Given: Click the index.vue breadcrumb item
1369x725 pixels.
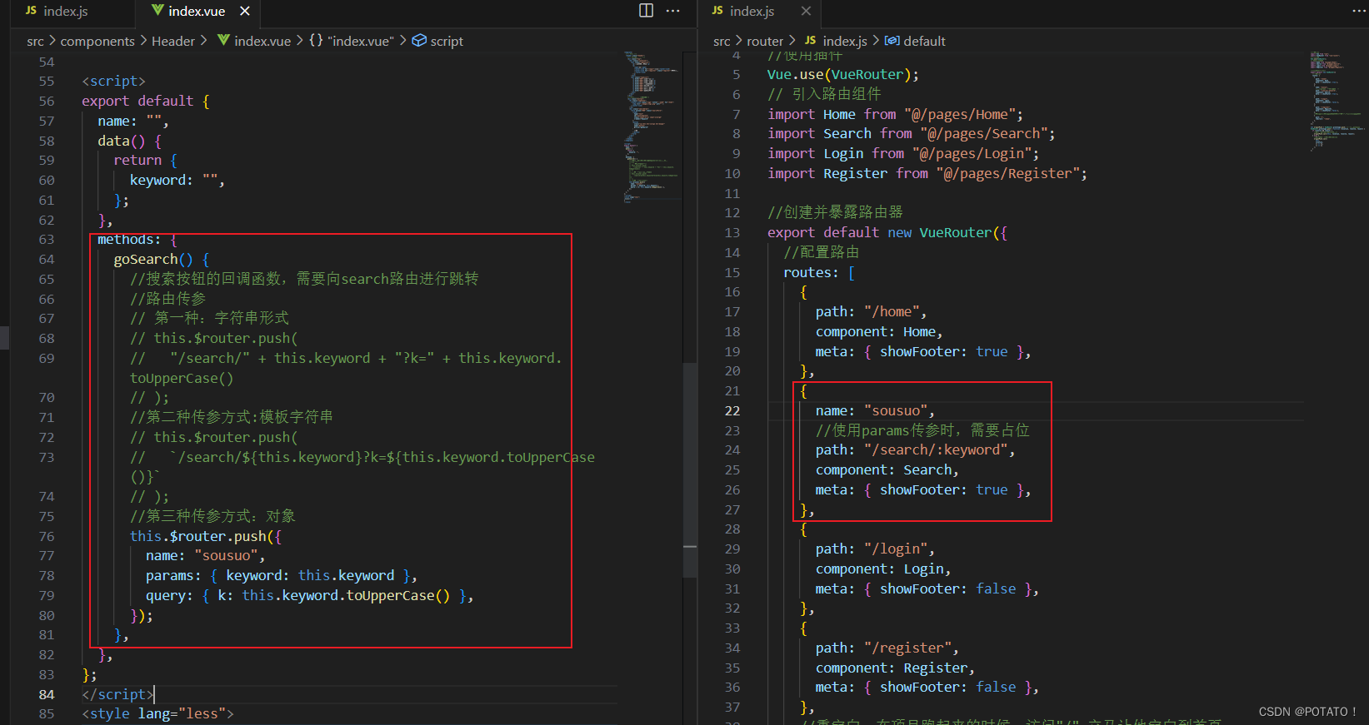Looking at the screenshot, I should [x=262, y=41].
